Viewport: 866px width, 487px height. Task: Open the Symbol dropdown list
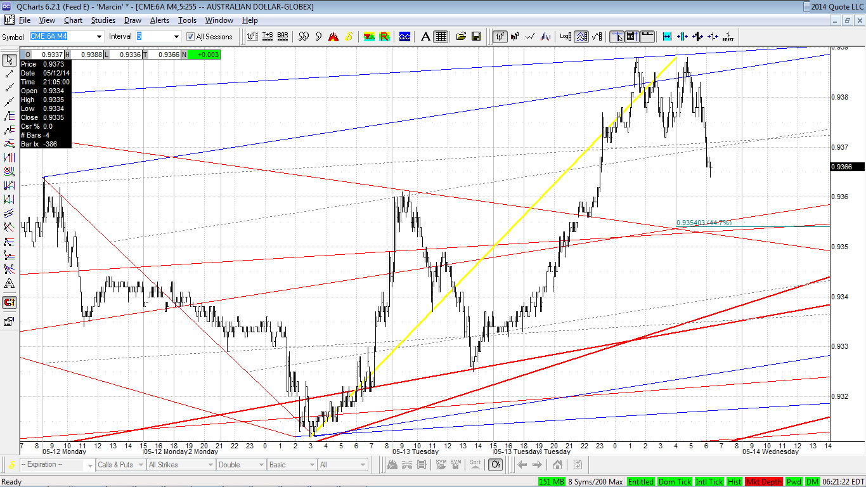point(98,37)
